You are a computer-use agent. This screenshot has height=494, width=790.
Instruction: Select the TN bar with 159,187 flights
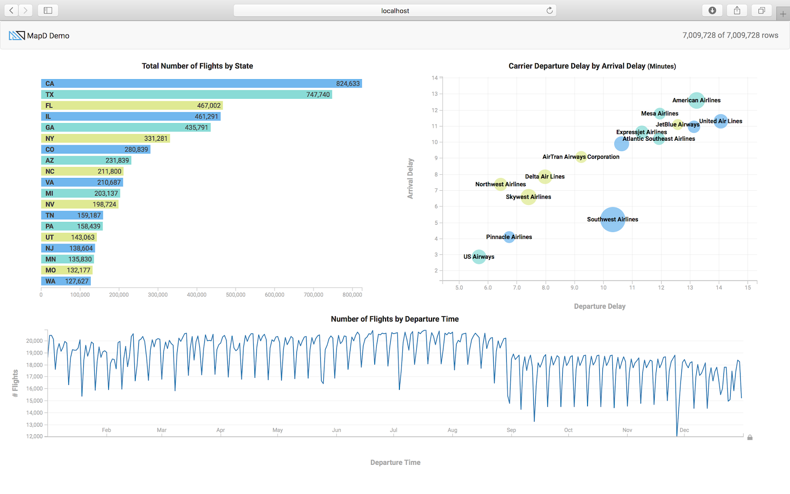point(72,215)
